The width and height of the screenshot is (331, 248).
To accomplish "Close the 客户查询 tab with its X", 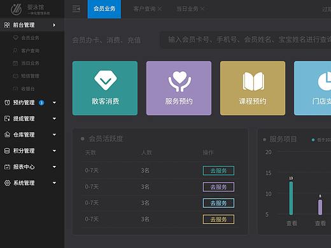I will pos(160,9).
